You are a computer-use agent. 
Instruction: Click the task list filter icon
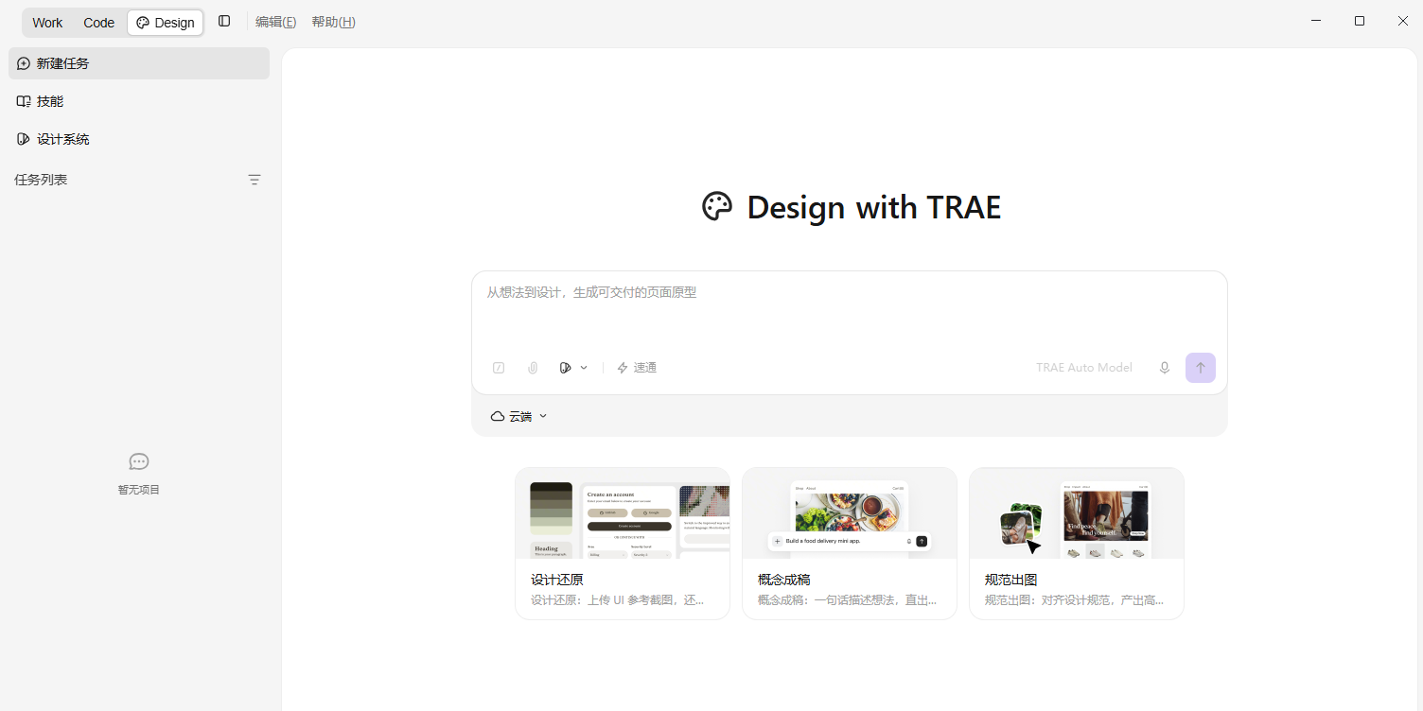tap(255, 180)
